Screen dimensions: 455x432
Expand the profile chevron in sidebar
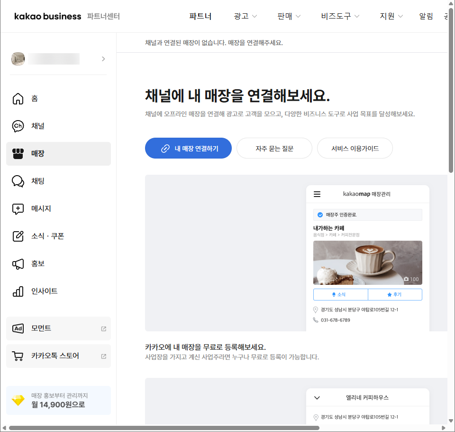tap(103, 59)
